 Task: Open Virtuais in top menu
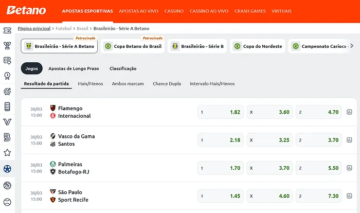coord(281,11)
